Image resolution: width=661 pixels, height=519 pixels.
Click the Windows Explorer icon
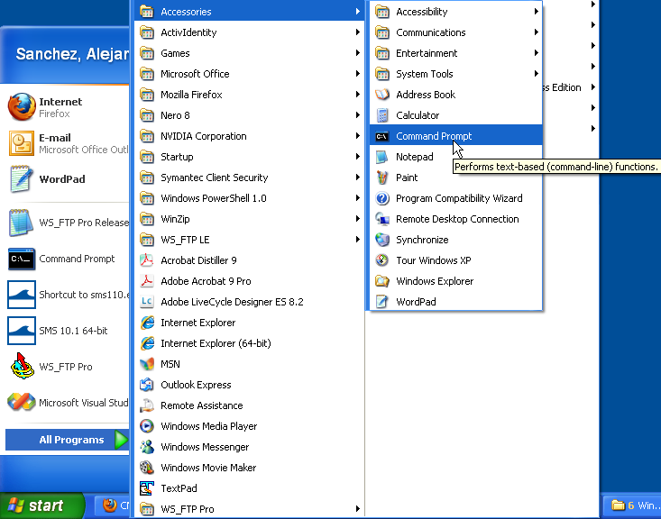[x=382, y=281]
